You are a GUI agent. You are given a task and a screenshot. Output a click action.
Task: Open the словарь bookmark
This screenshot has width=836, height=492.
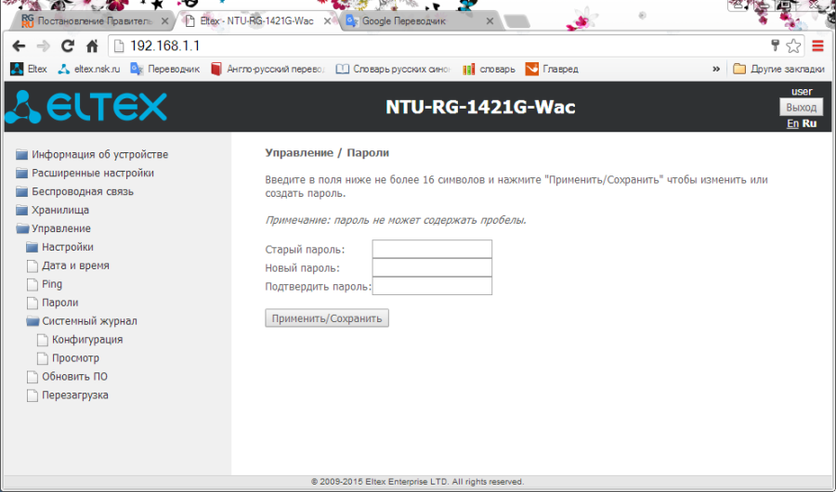click(x=489, y=69)
